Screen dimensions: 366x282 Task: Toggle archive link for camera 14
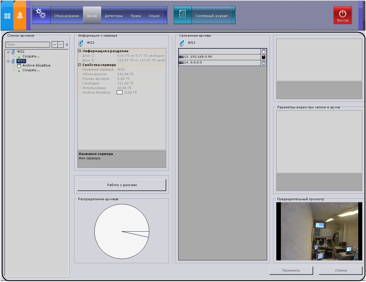[264, 63]
